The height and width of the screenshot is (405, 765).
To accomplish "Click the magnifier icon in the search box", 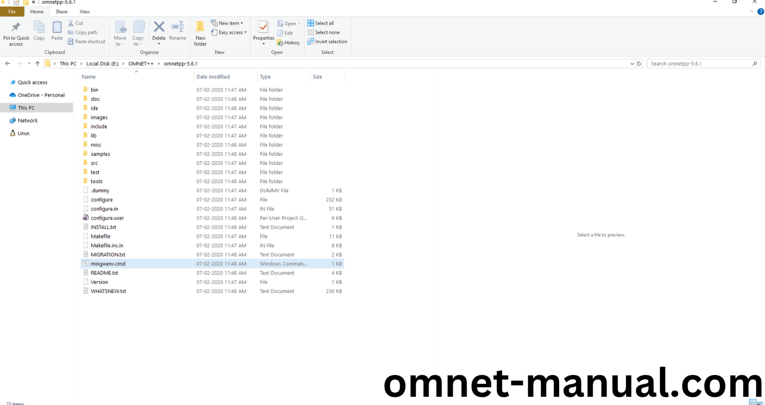I will click(755, 64).
